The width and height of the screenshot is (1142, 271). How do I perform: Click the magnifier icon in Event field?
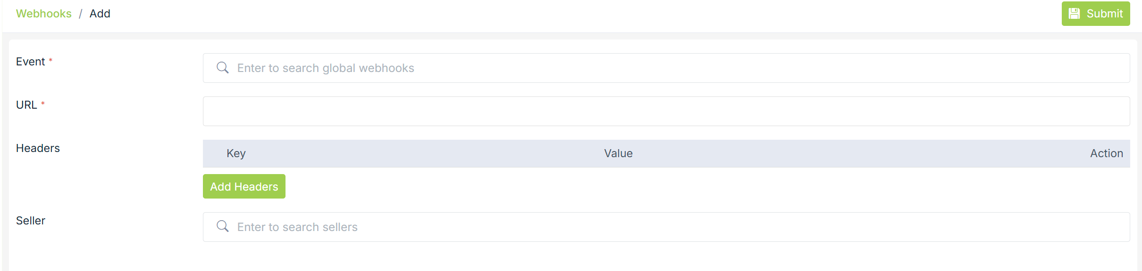coord(222,68)
